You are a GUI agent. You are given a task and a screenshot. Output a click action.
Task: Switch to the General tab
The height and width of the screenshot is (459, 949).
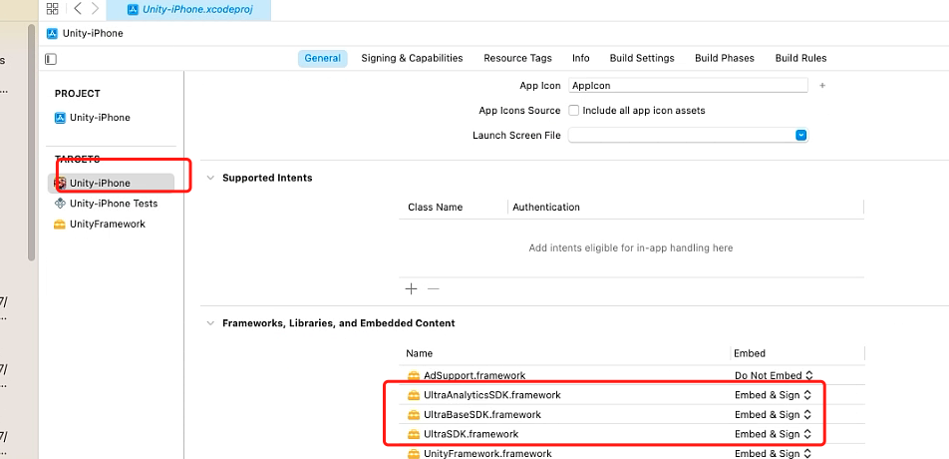click(x=323, y=58)
